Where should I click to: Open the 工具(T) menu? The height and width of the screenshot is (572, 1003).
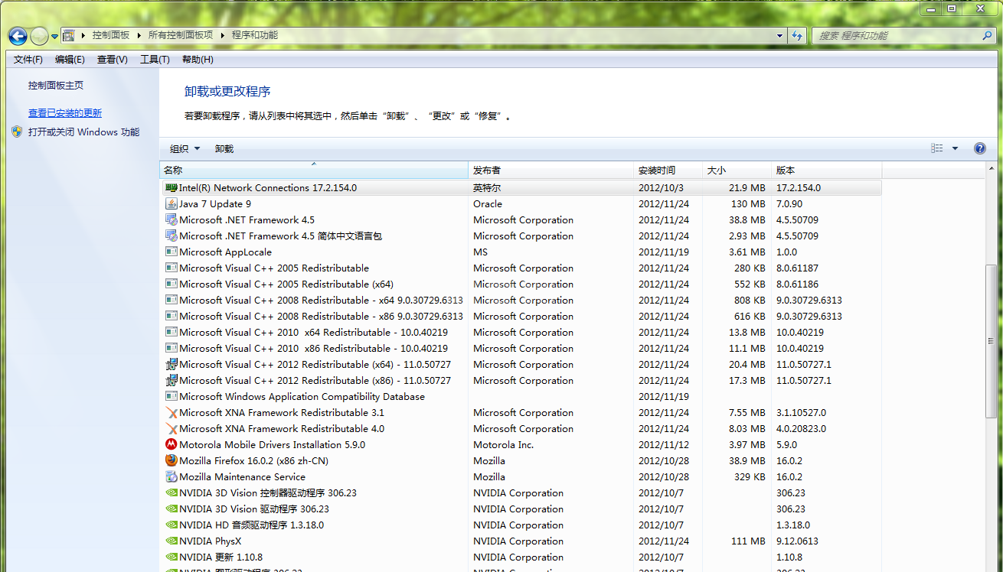pos(155,60)
